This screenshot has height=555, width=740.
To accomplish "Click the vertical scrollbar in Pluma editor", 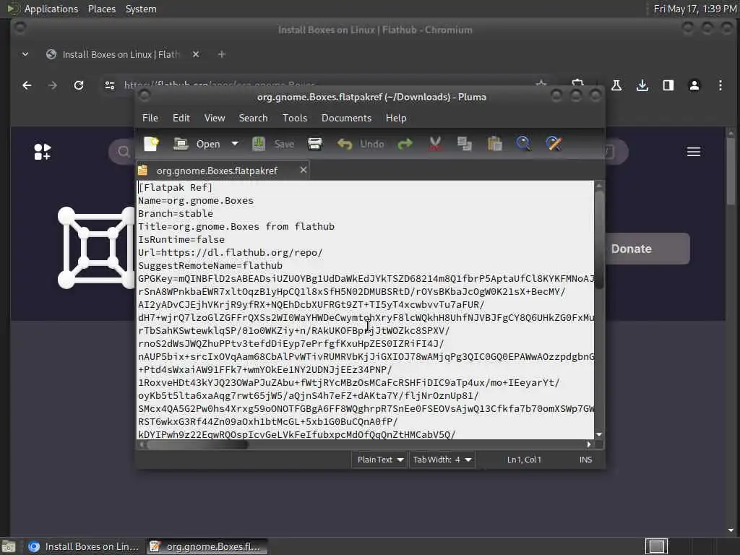I will [599, 238].
